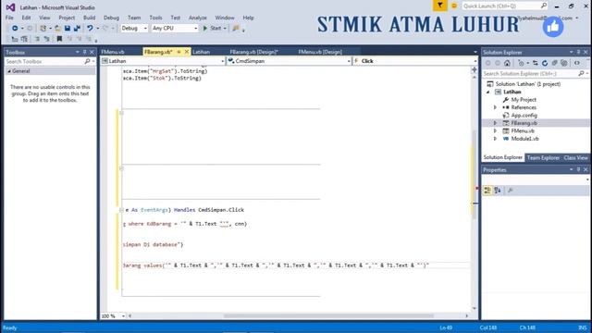Click the Navigate Backward toolbar icon
The image size is (592, 333).
coord(15,29)
